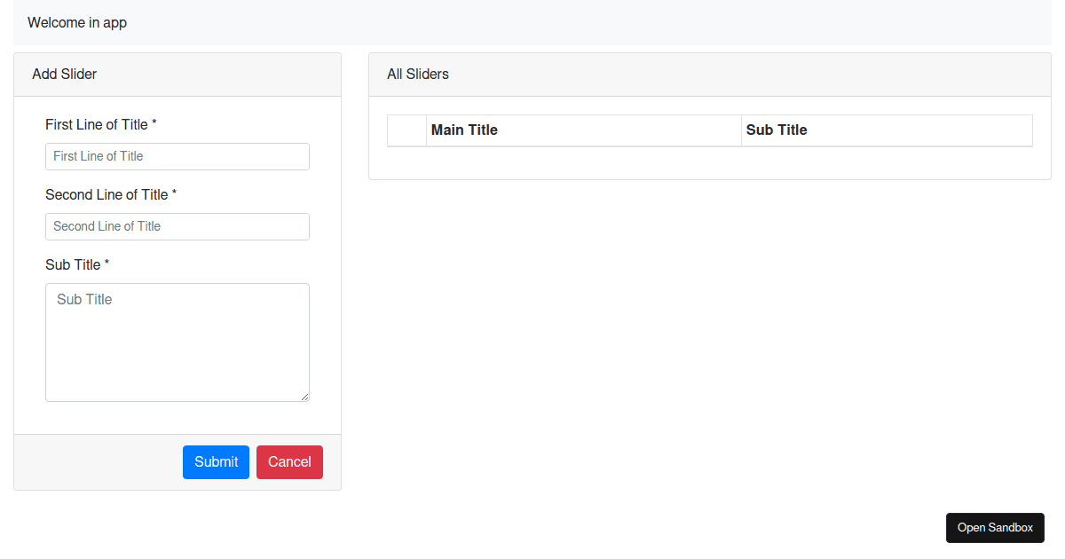This screenshot has width=1065, height=559.
Task: Click the empty first table column cell
Action: [406, 130]
